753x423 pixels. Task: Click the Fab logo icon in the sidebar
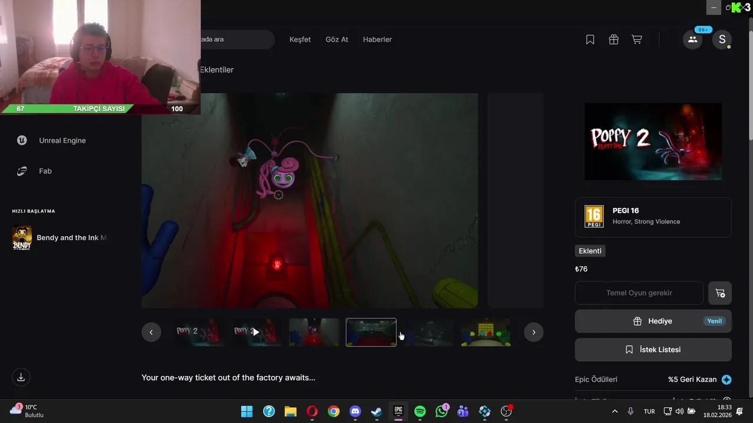[x=22, y=171]
